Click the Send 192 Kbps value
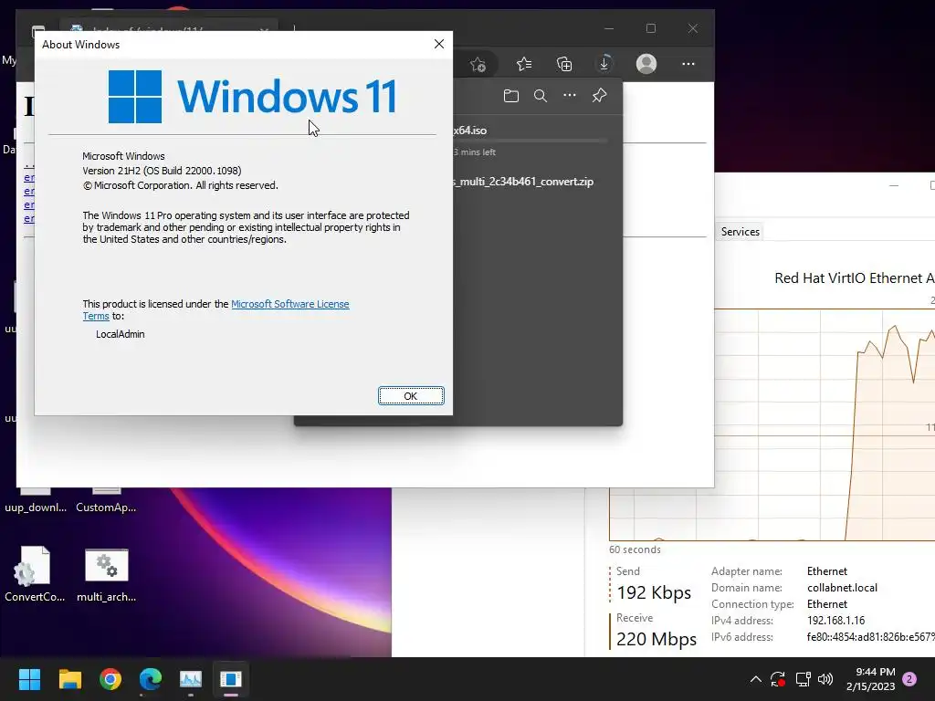 654,592
